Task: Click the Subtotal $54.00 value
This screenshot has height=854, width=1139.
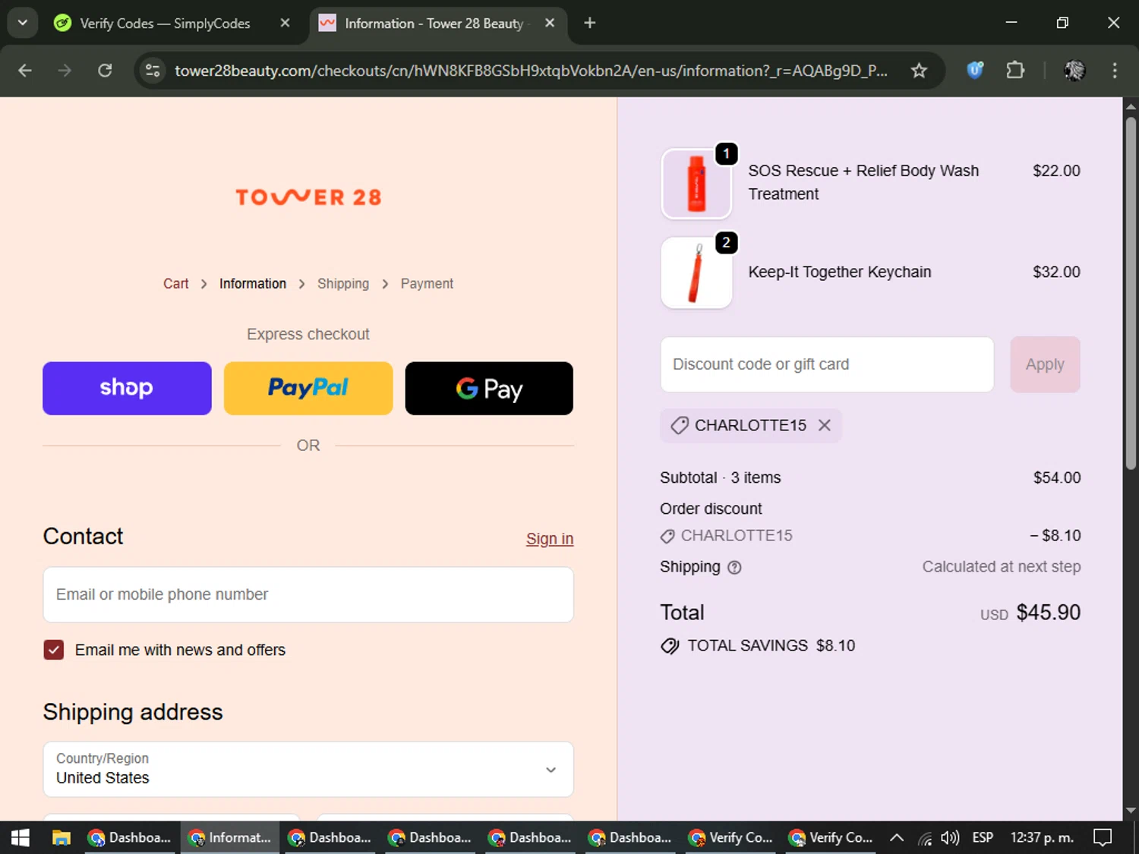Action: pos(1057,477)
